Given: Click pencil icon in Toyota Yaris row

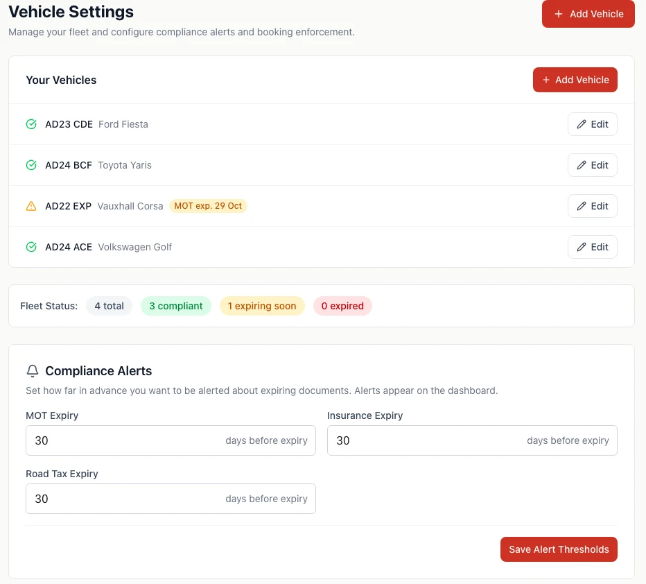Looking at the screenshot, I should coord(582,165).
